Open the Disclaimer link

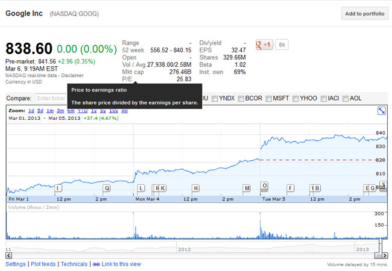[72, 75]
